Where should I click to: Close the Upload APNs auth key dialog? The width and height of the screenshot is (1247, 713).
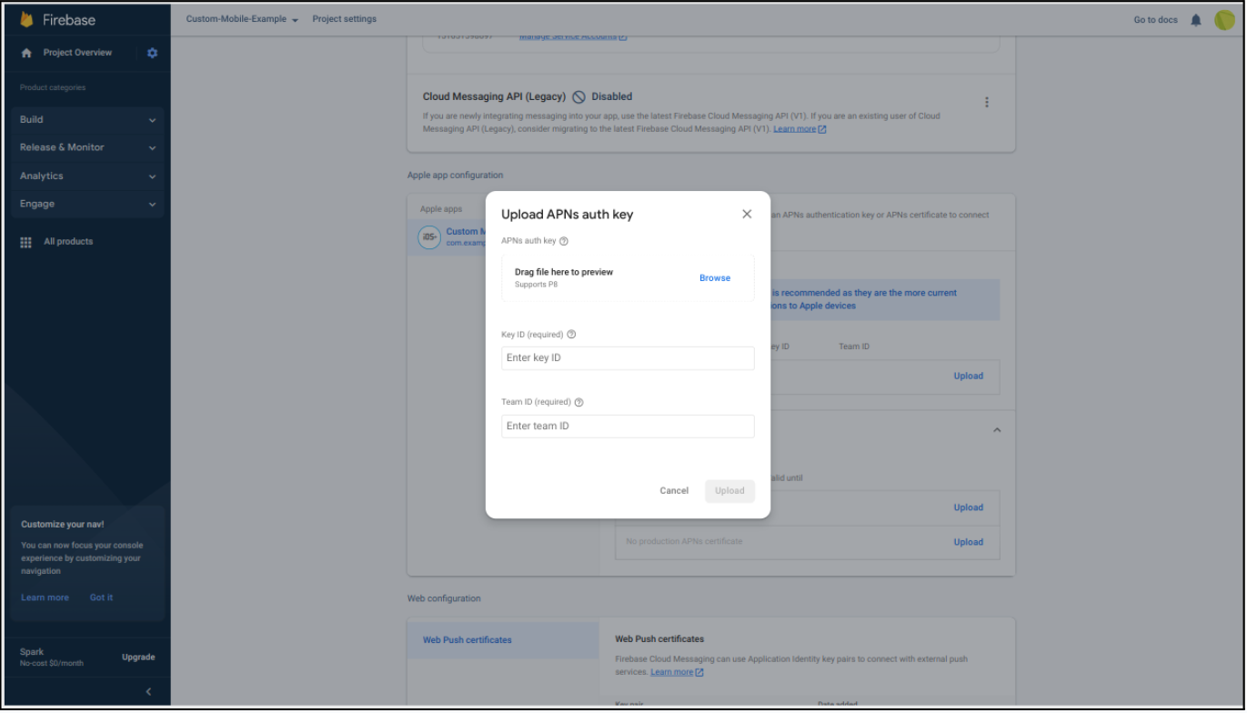pyautogui.click(x=747, y=215)
